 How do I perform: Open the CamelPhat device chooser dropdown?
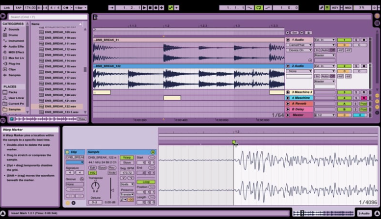(299, 45)
